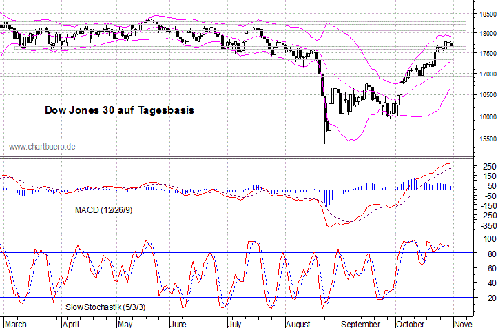
Task: Click the June label on time axis
Action: click(x=178, y=324)
